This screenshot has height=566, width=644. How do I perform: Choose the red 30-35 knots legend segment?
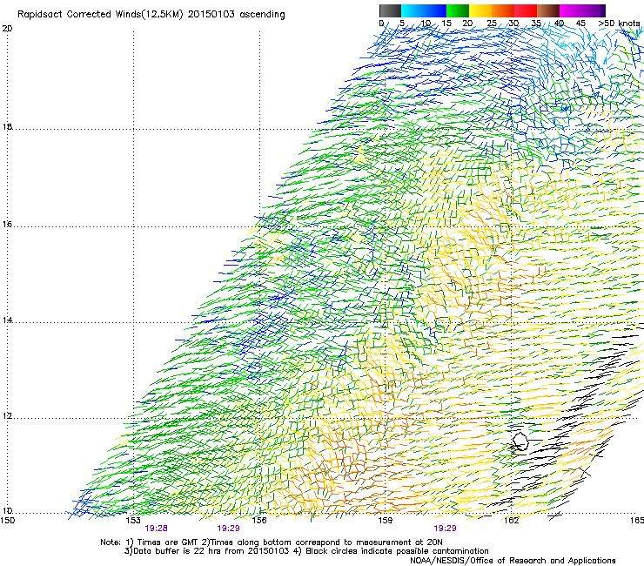pyautogui.click(x=526, y=10)
